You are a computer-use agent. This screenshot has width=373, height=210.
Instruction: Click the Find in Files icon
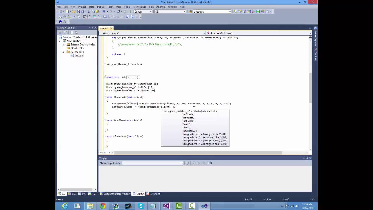pos(190,12)
